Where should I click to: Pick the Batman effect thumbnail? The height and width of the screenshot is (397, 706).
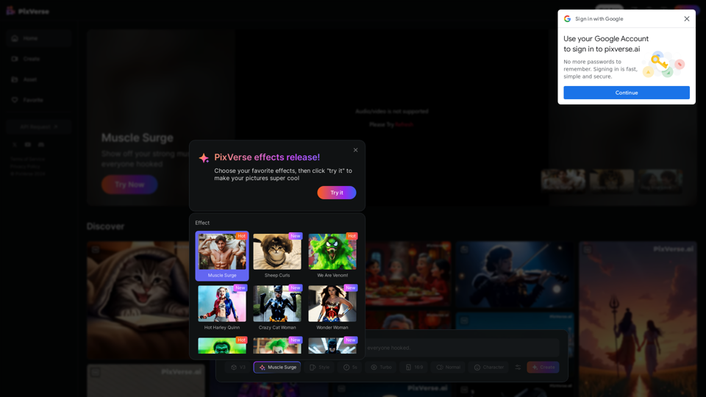pos(332,346)
